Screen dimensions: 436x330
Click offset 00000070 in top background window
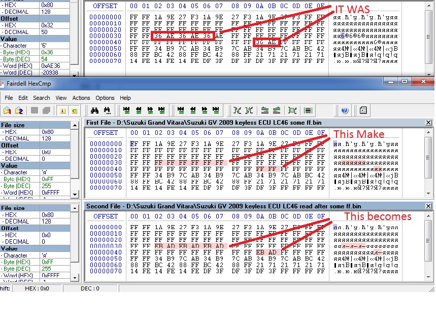click(x=106, y=61)
